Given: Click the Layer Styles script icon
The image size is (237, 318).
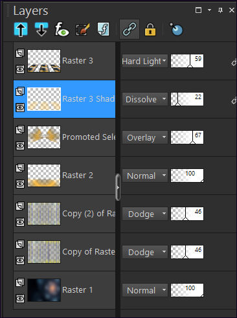Looking at the screenshot, I should [x=104, y=29].
